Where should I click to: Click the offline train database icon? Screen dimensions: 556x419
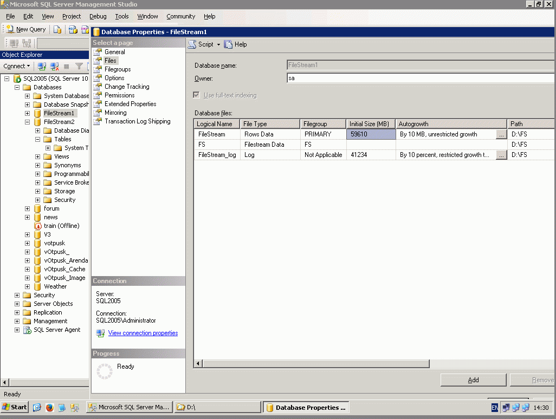pos(37,226)
